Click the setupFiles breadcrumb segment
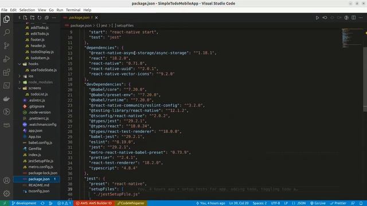367x206 pixels. point(123,25)
